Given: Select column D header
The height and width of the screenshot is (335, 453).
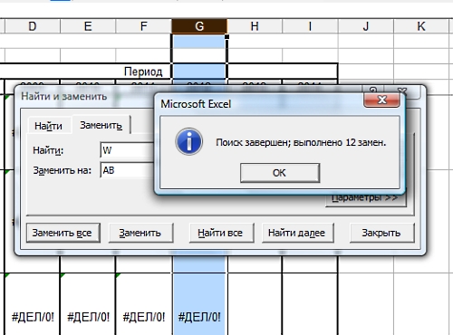Looking at the screenshot, I should pos(33,26).
